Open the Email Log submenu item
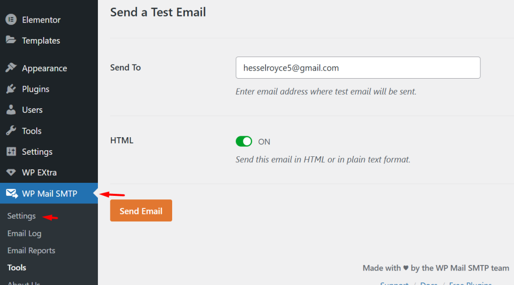 pos(24,233)
